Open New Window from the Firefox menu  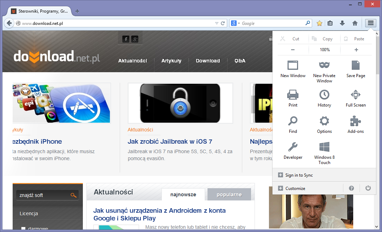point(293,69)
